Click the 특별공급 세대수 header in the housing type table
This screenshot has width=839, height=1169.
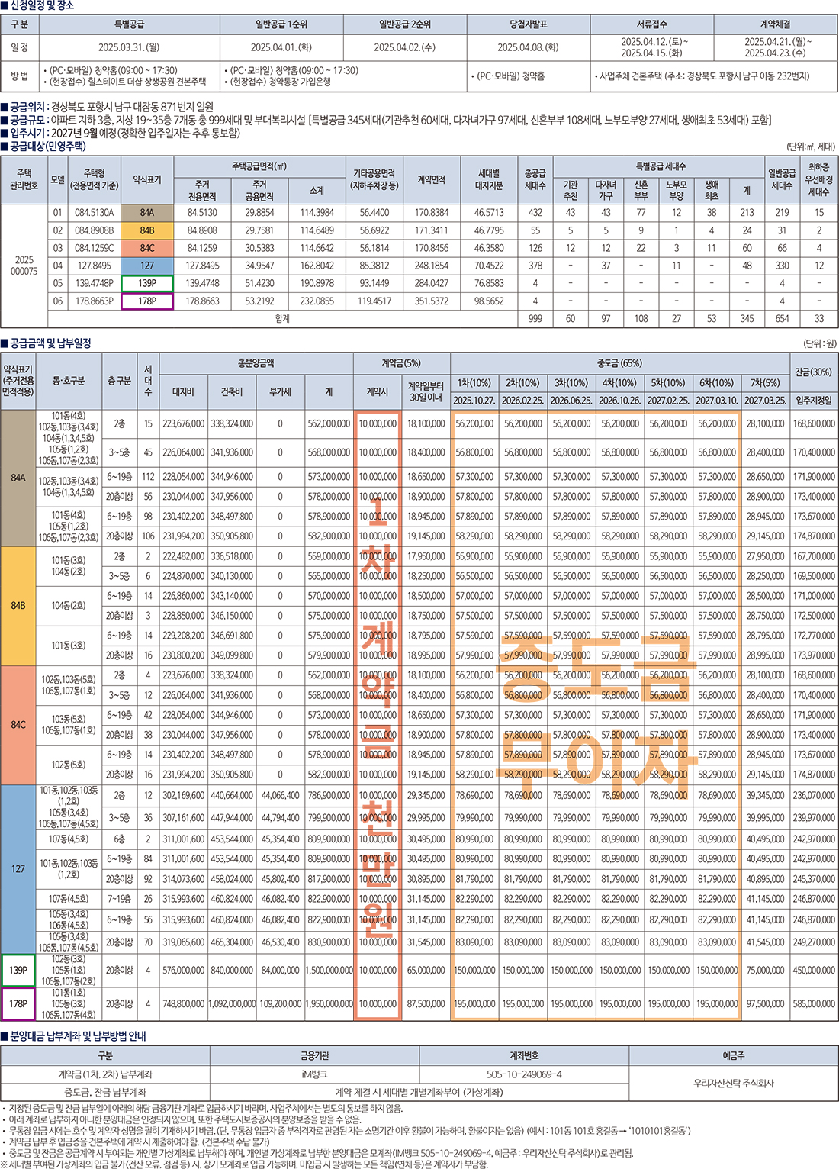pyautogui.click(x=660, y=166)
